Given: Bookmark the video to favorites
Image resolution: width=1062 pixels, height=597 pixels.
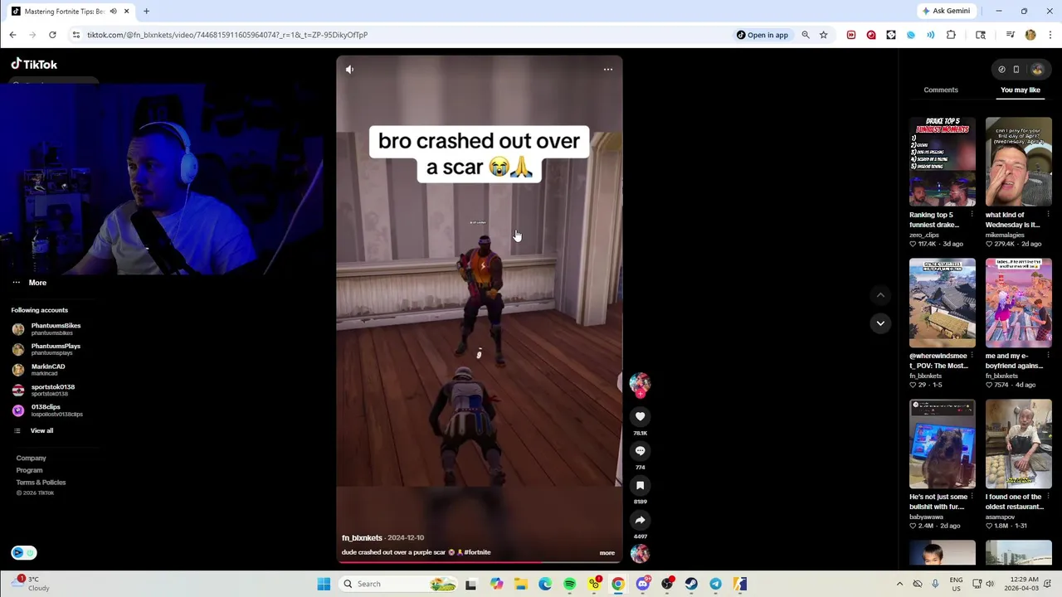Looking at the screenshot, I should tap(640, 485).
